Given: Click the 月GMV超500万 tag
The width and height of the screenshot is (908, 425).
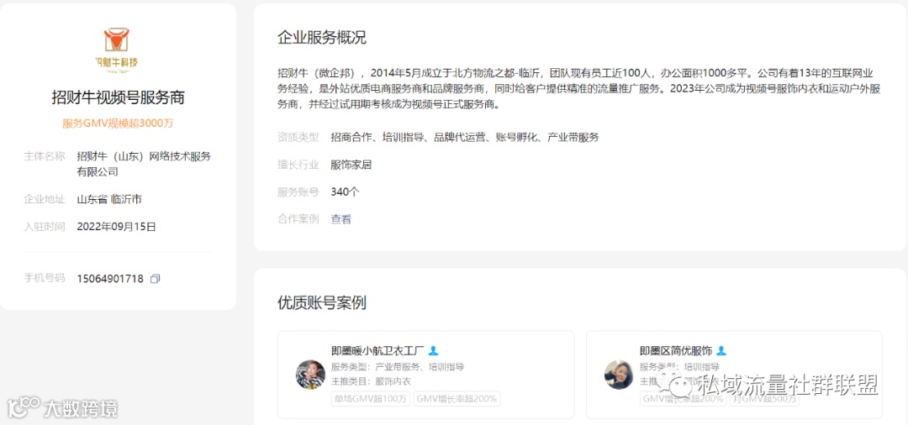Looking at the screenshot, I should [x=764, y=398].
